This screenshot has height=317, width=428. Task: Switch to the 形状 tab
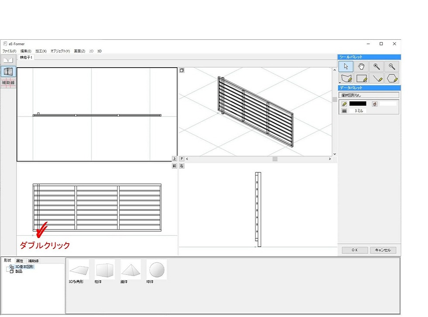8,260
